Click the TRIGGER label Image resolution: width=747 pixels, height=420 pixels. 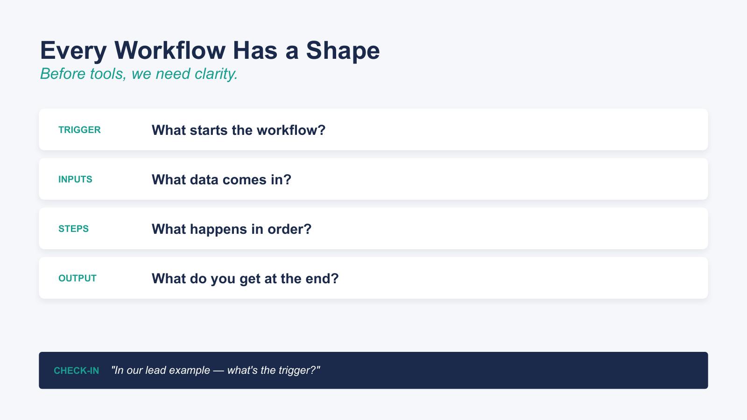[x=79, y=130]
